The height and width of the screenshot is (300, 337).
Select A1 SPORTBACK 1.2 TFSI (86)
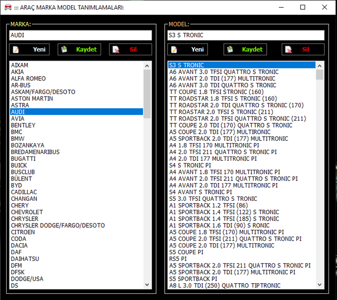click(242, 205)
